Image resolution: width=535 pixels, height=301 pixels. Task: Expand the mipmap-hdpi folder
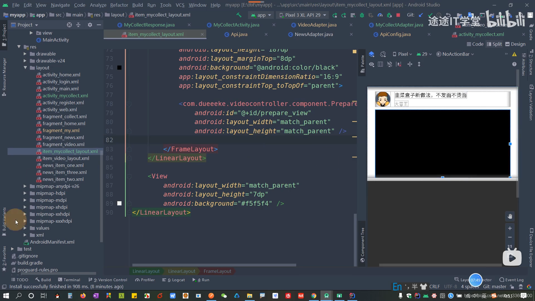[25, 193]
